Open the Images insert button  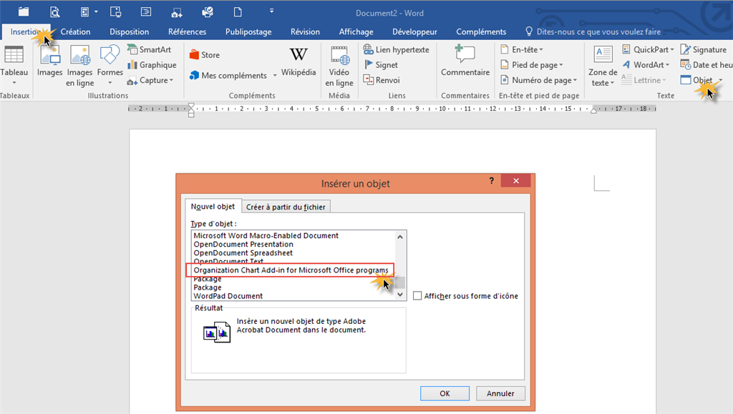49,61
